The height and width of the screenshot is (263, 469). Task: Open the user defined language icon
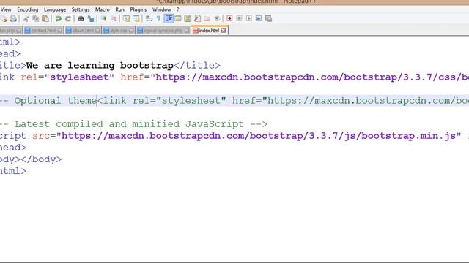coord(178,18)
